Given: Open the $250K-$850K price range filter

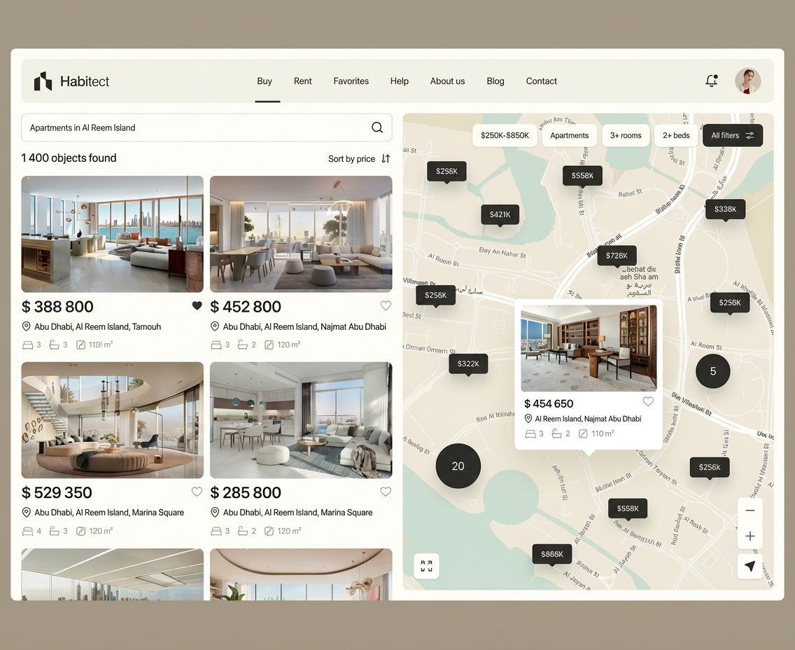Looking at the screenshot, I should click(505, 136).
